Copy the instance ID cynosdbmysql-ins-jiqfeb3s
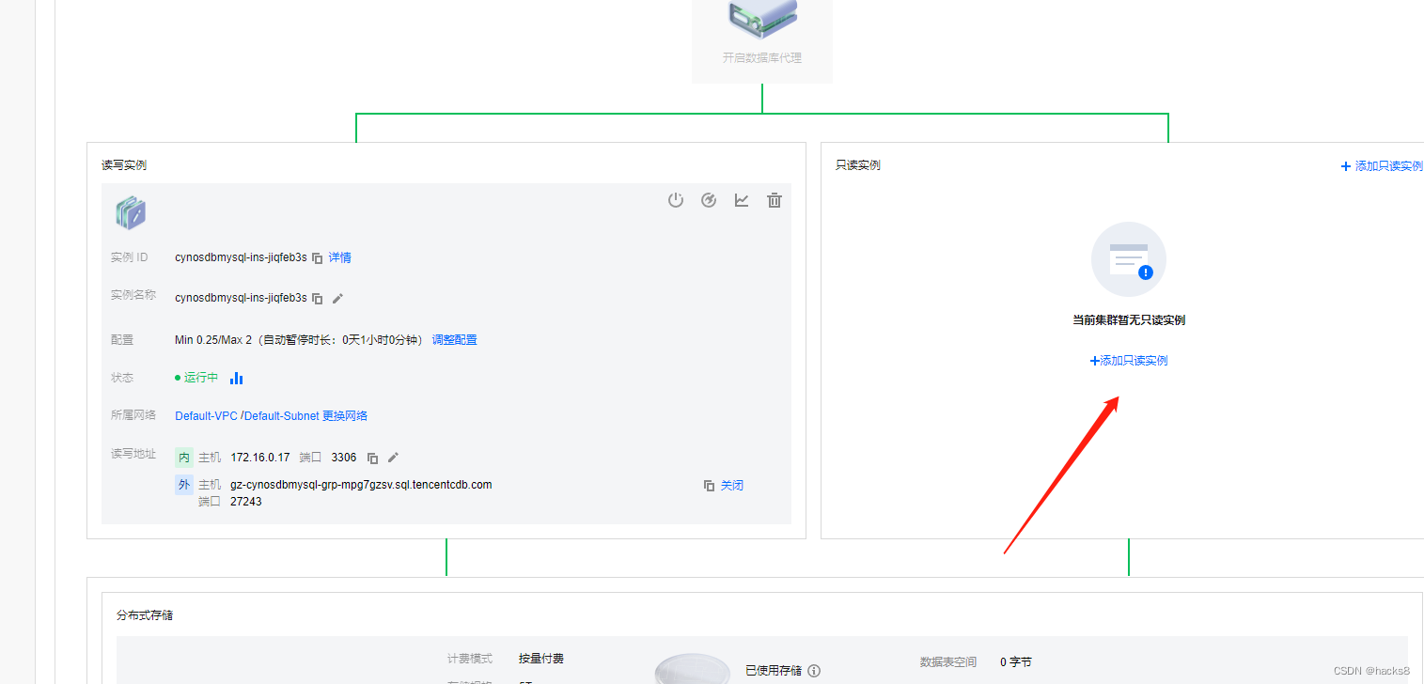Viewport: 1424px width, 684px height. [x=318, y=257]
